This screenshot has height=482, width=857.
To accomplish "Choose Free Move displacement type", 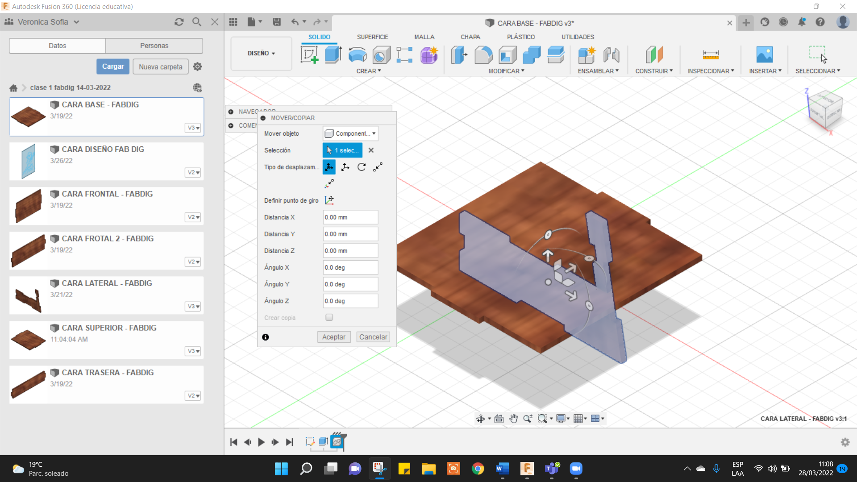I will [329, 167].
